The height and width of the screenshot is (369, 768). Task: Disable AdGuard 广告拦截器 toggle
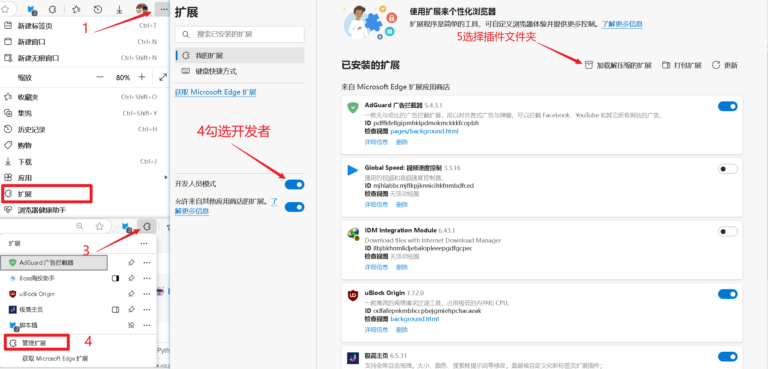click(x=728, y=106)
